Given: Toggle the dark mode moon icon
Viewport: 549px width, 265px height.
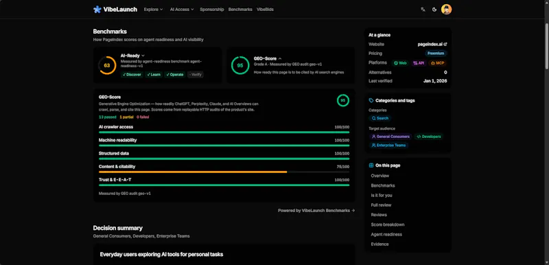Looking at the screenshot, I should tap(434, 10).
